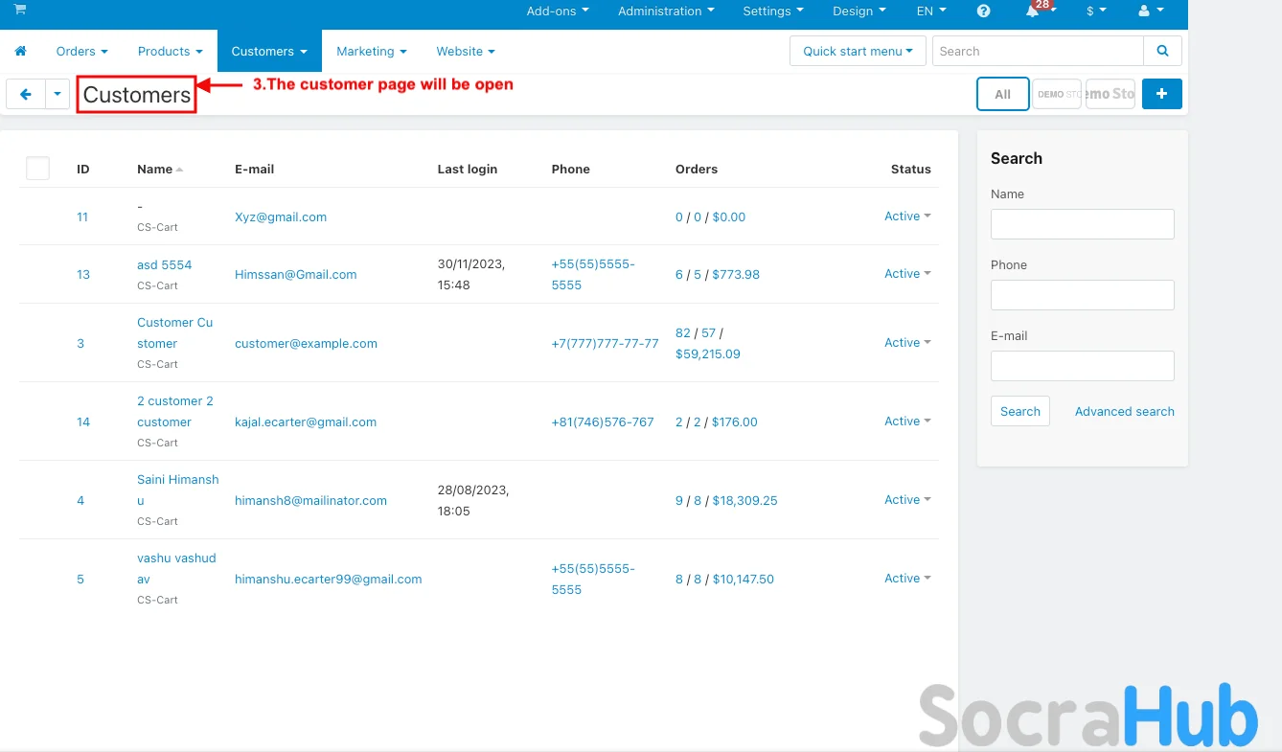
Task: Click the blue plus add customer button
Action: [x=1161, y=94]
